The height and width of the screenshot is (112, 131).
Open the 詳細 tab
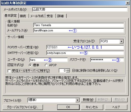[x=61, y=16]
